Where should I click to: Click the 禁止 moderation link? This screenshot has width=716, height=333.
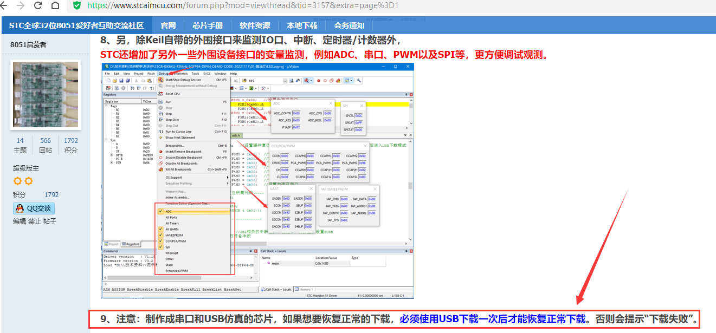tap(35, 221)
